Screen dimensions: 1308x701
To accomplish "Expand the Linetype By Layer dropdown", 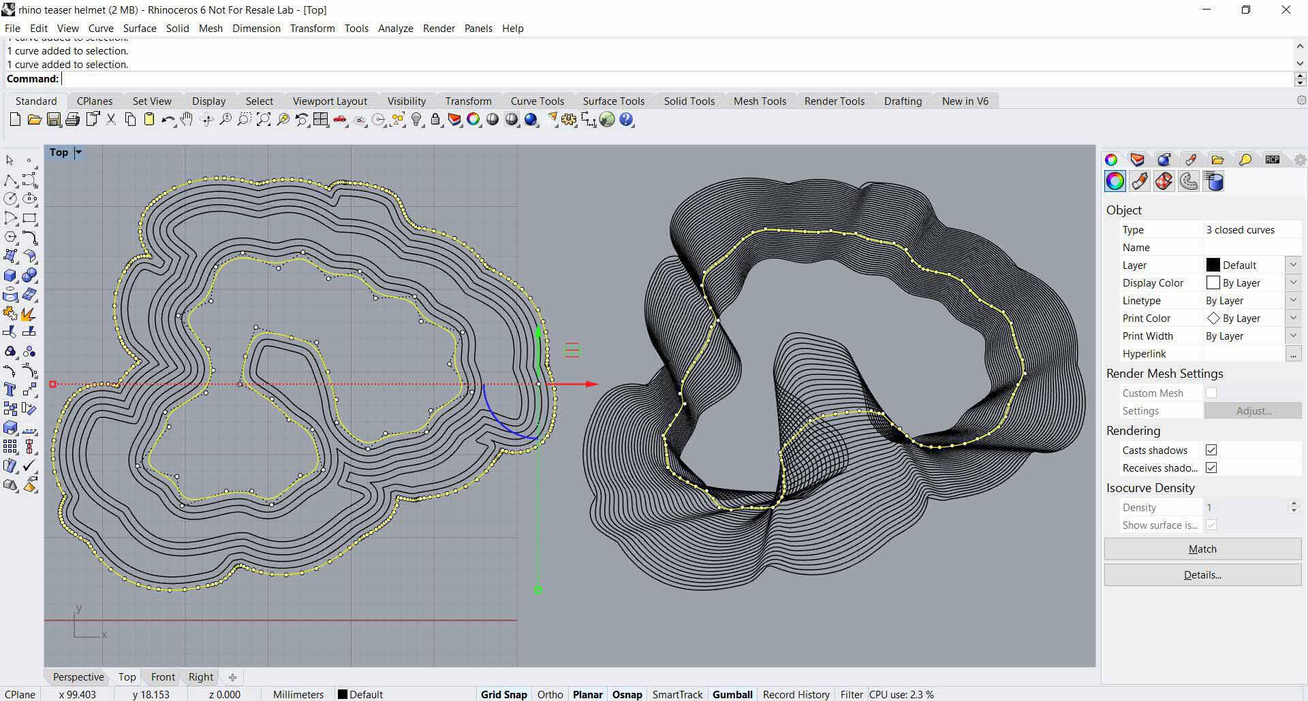I will coord(1293,300).
